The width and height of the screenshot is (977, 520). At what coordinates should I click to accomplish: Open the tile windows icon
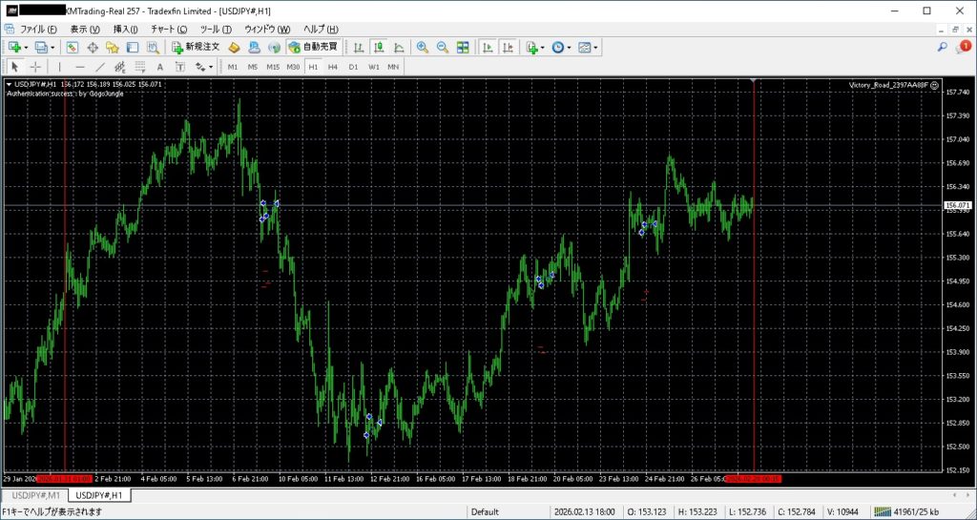(463, 47)
